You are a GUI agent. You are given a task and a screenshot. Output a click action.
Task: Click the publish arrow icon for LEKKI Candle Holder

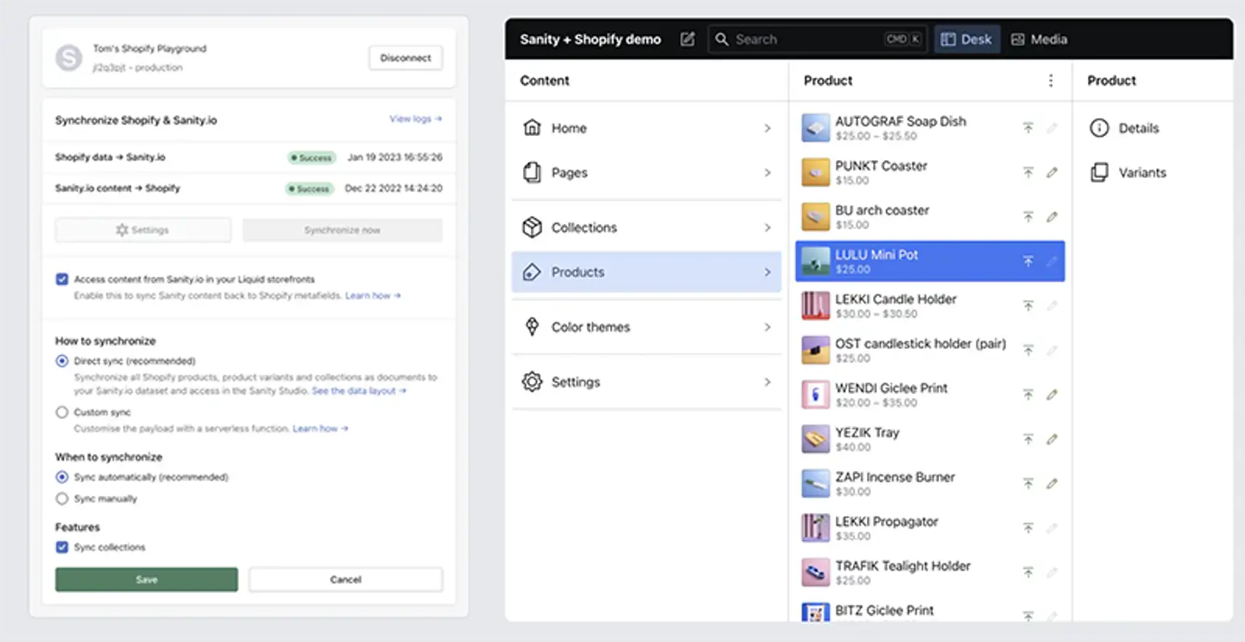[x=1028, y=305]
